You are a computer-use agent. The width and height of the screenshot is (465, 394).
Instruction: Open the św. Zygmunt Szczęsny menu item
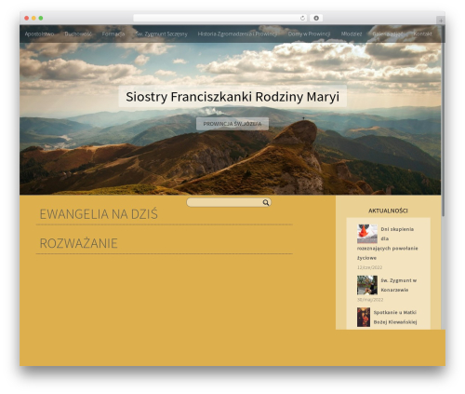coord(162,34)
